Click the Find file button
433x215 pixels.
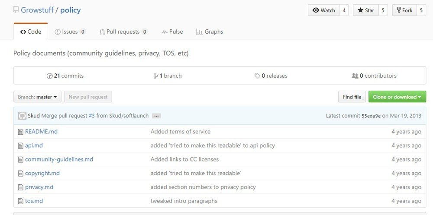(x=352, y=97)
